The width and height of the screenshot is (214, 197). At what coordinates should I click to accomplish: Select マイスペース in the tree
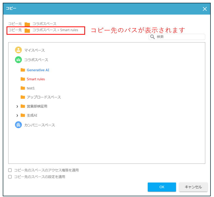tap(34, 50)
